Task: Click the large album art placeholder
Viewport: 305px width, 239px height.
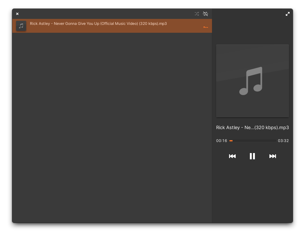Action: coord(252,81)
